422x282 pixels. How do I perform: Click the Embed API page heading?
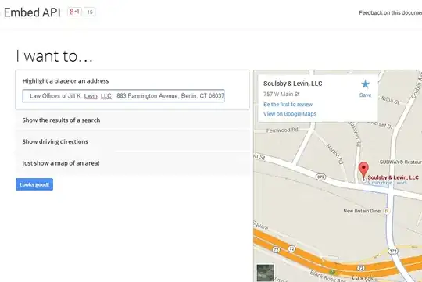tap(32, 12)
